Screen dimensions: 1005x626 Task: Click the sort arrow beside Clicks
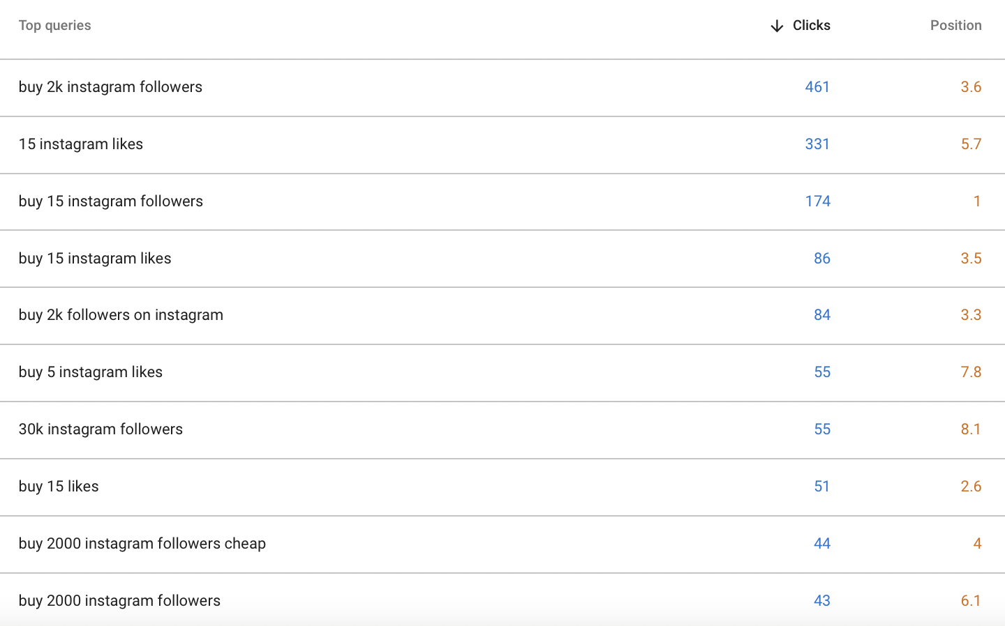coord(777,26)
